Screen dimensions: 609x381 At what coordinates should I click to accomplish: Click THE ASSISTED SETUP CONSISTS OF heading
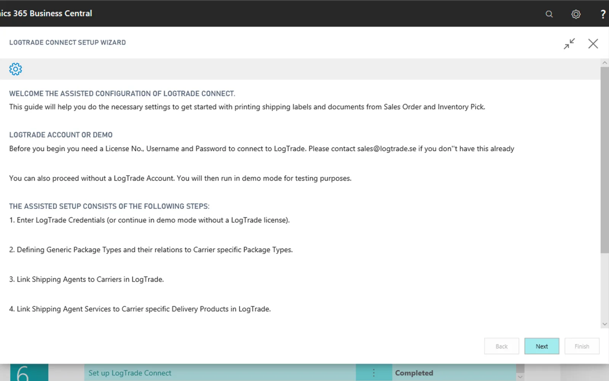pyautogui.click(x=109, y=206)
